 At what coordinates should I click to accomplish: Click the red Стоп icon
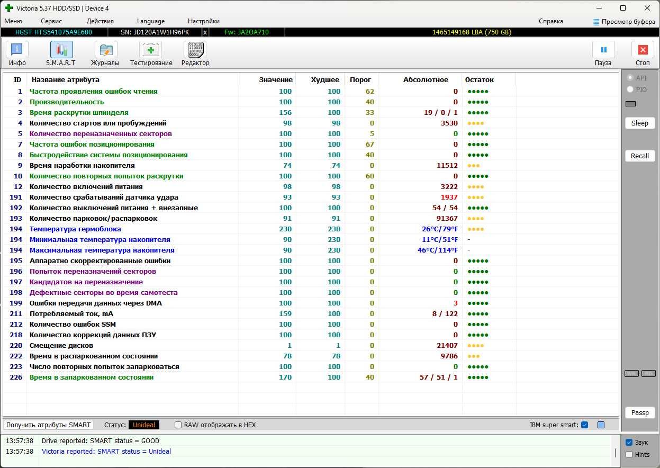643,50
